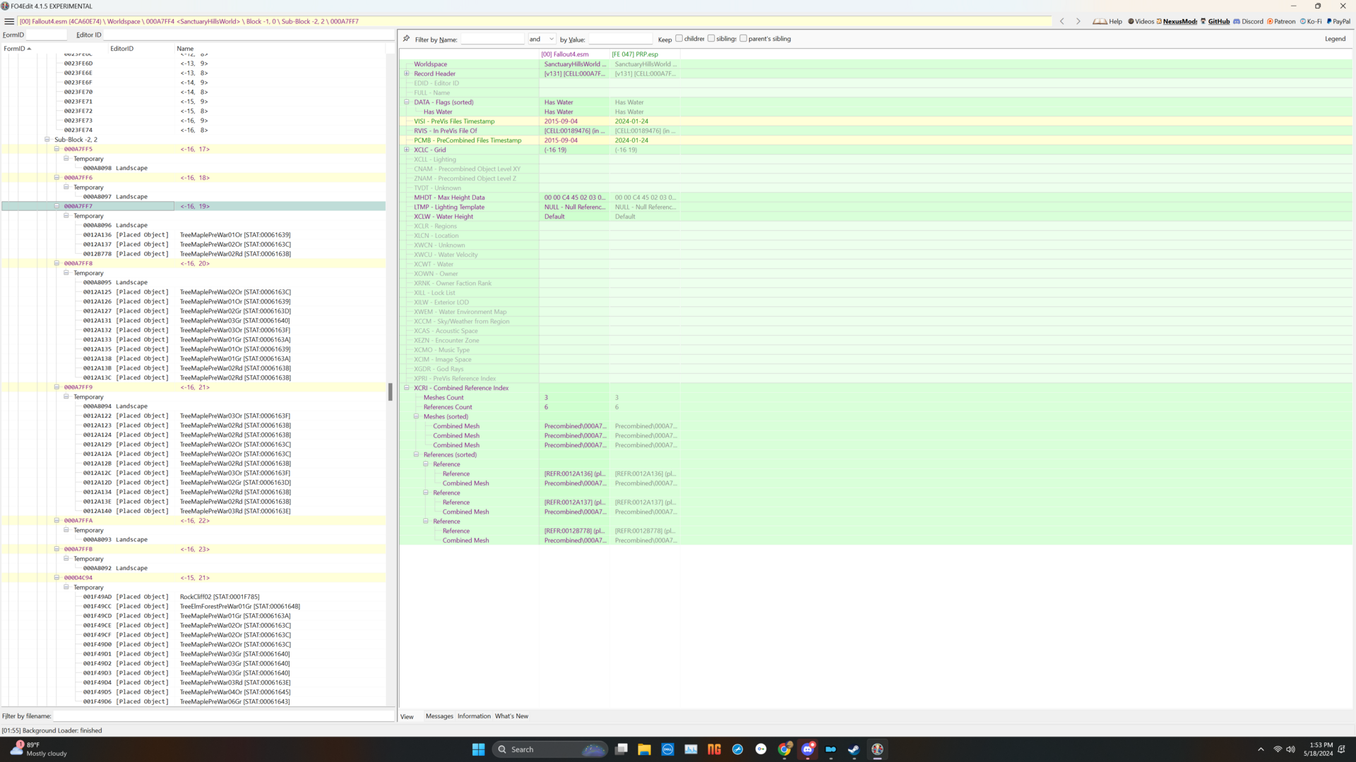Open the Patreon link

1281,21
